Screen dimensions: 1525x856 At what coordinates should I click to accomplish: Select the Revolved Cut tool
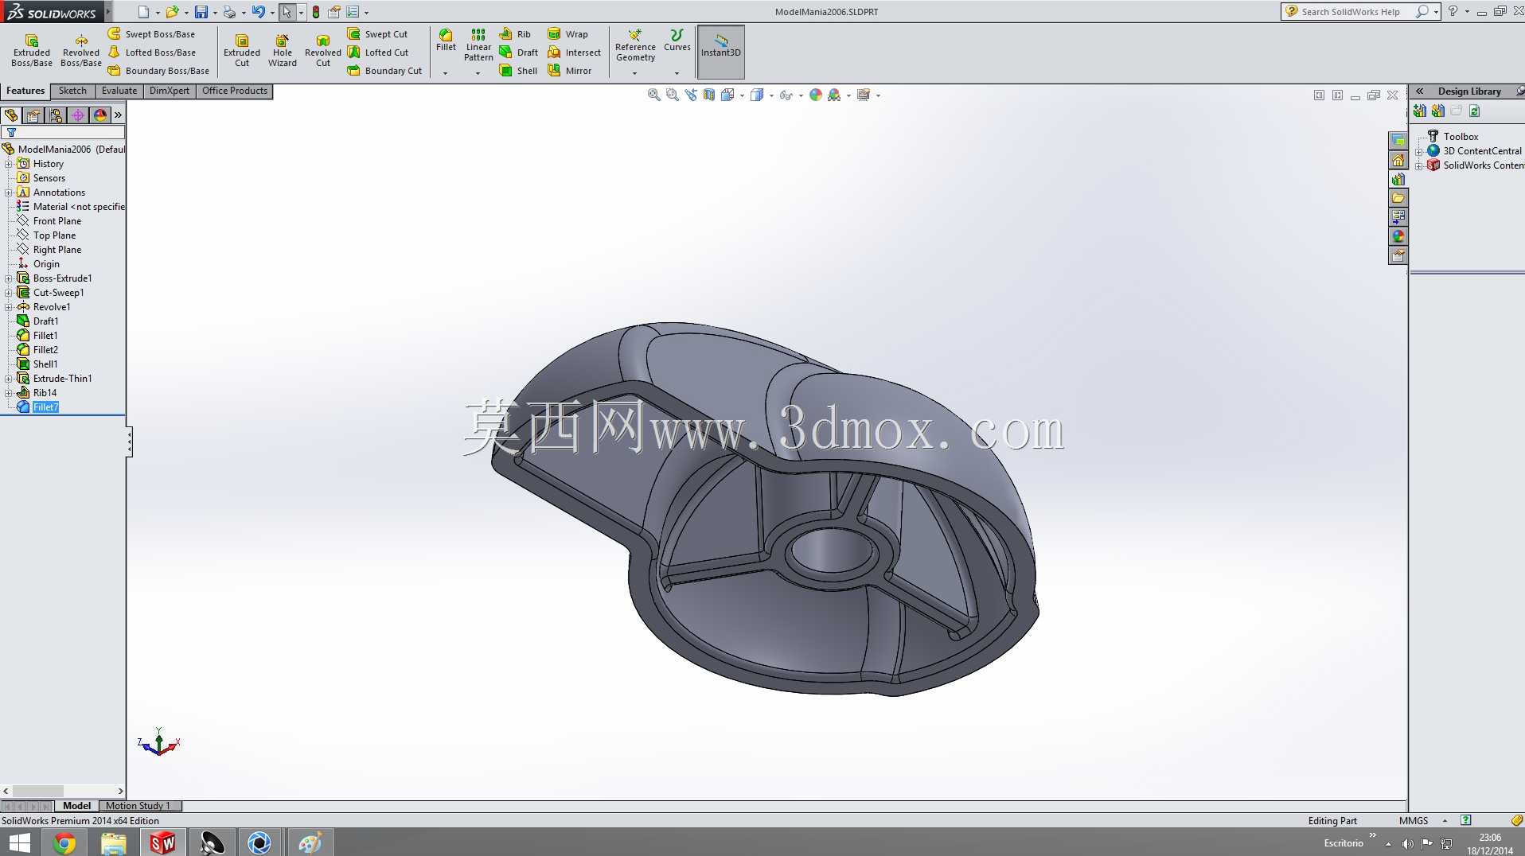(x=323, y=50)
